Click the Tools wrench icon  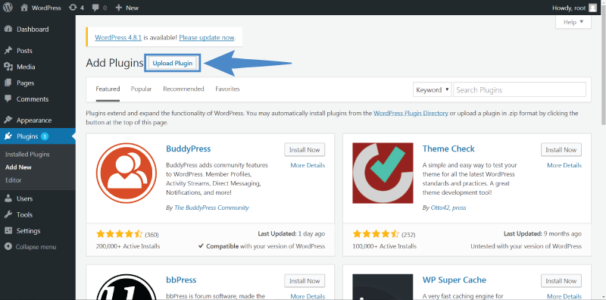[8, 214]
